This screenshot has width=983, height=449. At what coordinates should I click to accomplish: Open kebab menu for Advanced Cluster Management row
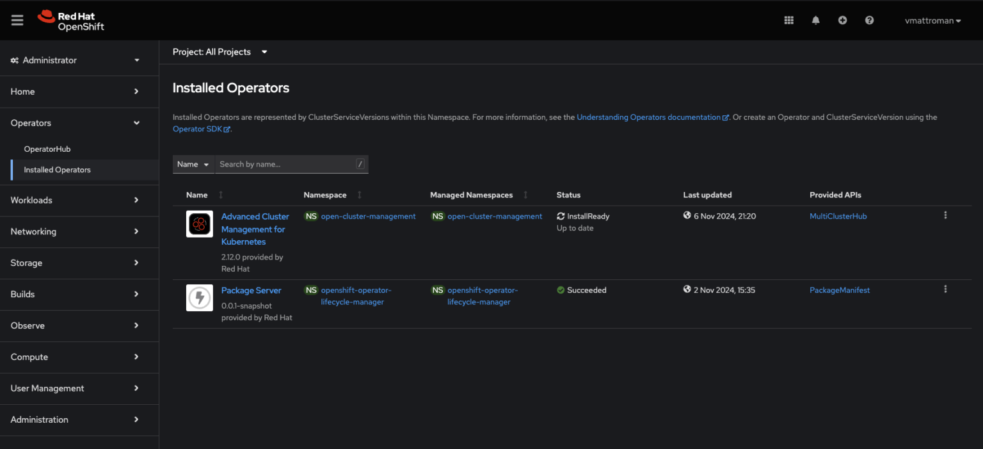pyautogui.click(x=945, y=215)
